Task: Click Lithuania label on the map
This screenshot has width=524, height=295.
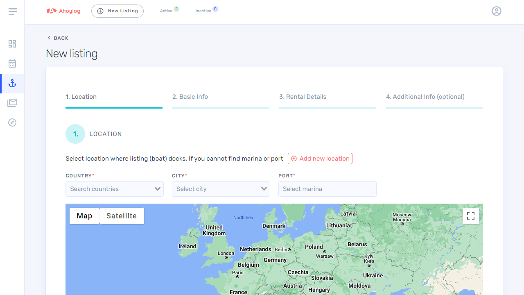Action: tap(338, 225)
